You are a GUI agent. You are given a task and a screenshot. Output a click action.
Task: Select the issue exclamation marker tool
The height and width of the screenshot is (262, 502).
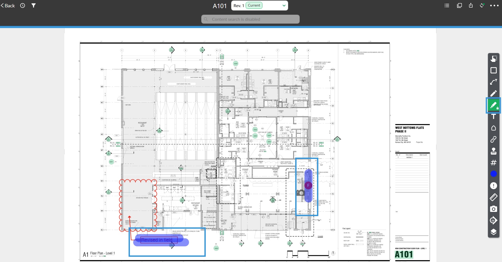click(x=494, y=186)
